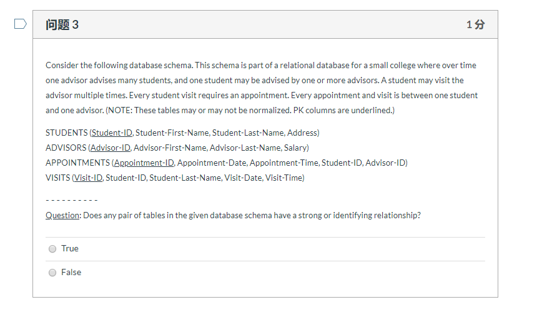This screenshot has width=542, height=317.
Task: Click the APPOINTMENTS table name
Action: (x=78, y=163)
